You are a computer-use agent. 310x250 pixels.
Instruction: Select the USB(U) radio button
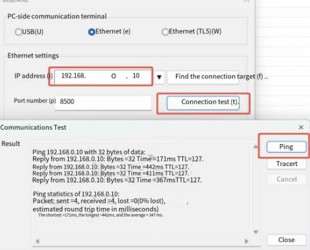pos(19,32)
